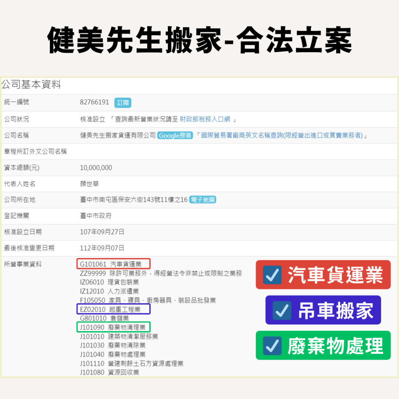Click the title 健美先生搬家-合法立案
Viewport: 399px width, 399px height.
(x=199, y=40)
